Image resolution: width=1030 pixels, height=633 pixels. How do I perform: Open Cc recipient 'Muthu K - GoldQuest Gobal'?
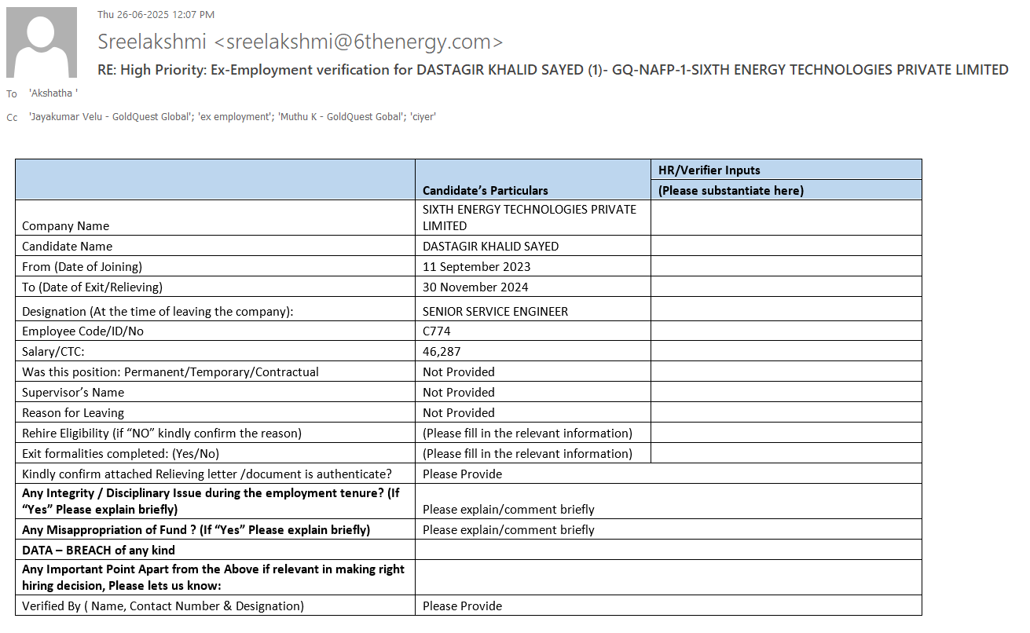pyautogui.click(x=339, y=117)
